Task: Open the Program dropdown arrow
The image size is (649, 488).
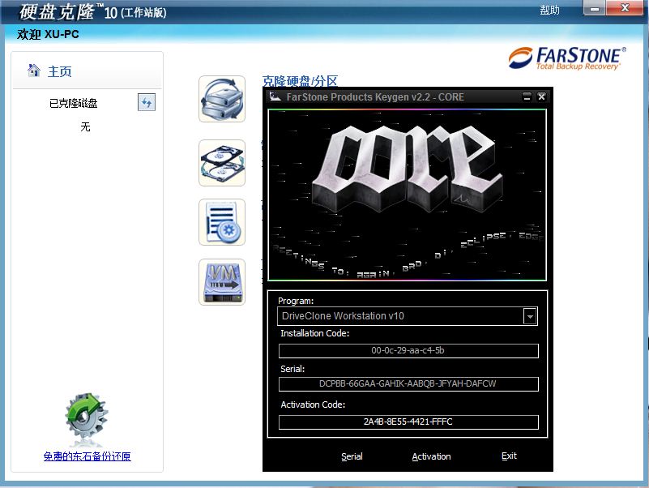Action: click(530, 316)
